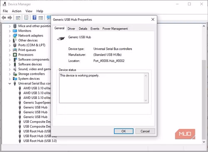Click the device status box scroll down arrow
208x152 pixels.
146,101
